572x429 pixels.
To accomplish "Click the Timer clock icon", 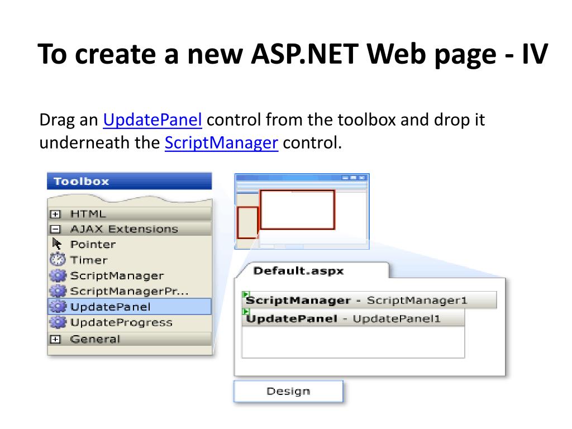I will click(x=58, y=259).
